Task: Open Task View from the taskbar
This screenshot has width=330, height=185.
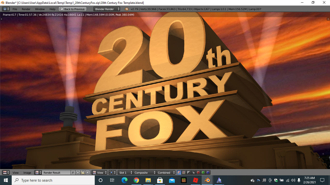Action: (x=112, y=180)
